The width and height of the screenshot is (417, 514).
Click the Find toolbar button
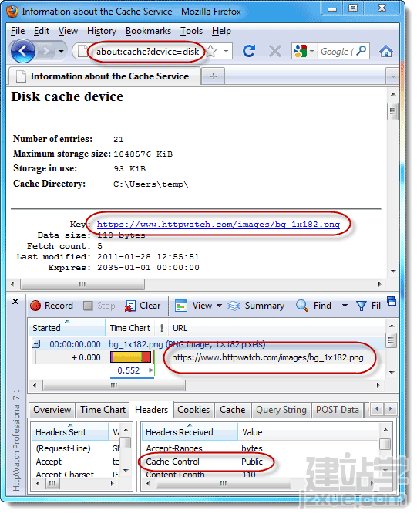(x=314, y=306)
